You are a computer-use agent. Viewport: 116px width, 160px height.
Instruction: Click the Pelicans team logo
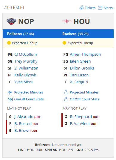point(11,21)
